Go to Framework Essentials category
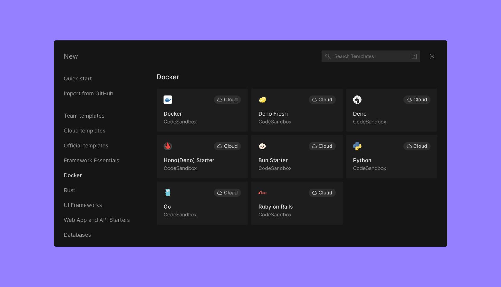This screenshot has height=287, width=501. tap(92, 161)
